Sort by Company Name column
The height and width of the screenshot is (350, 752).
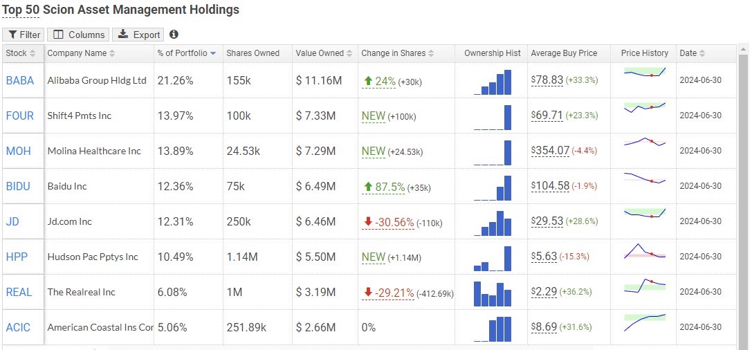point(81,53)
